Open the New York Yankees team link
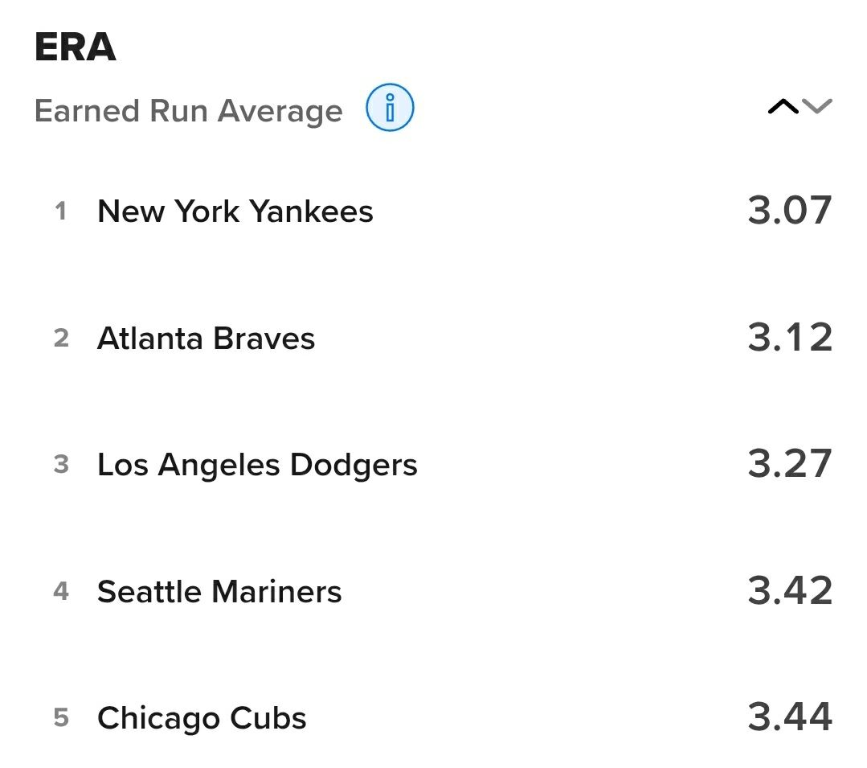The image size is (867, 768). tap(235, 212)
